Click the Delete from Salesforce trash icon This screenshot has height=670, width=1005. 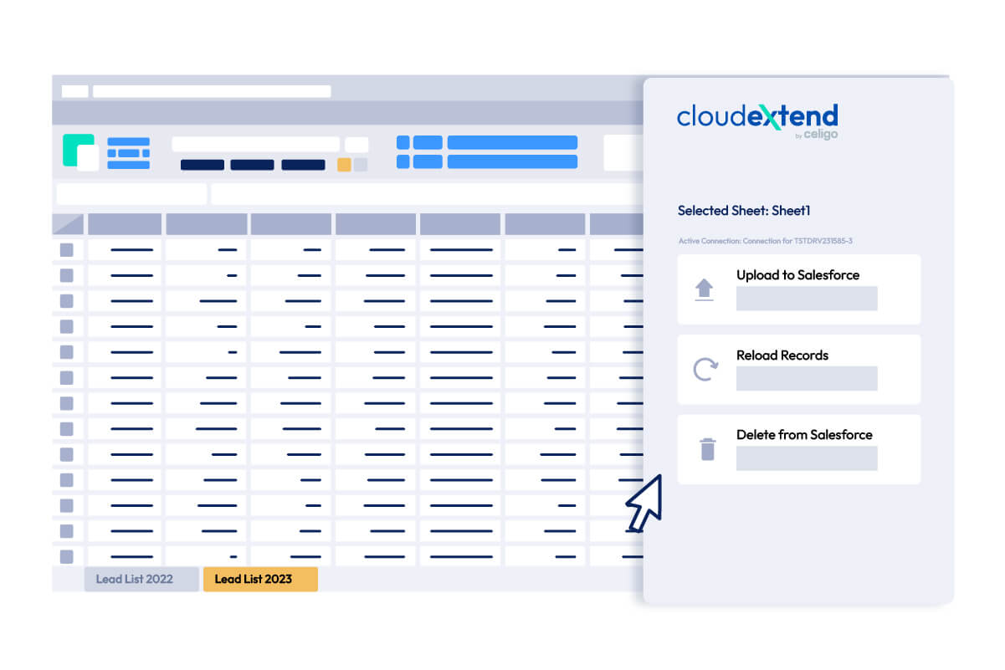[708, 449]
